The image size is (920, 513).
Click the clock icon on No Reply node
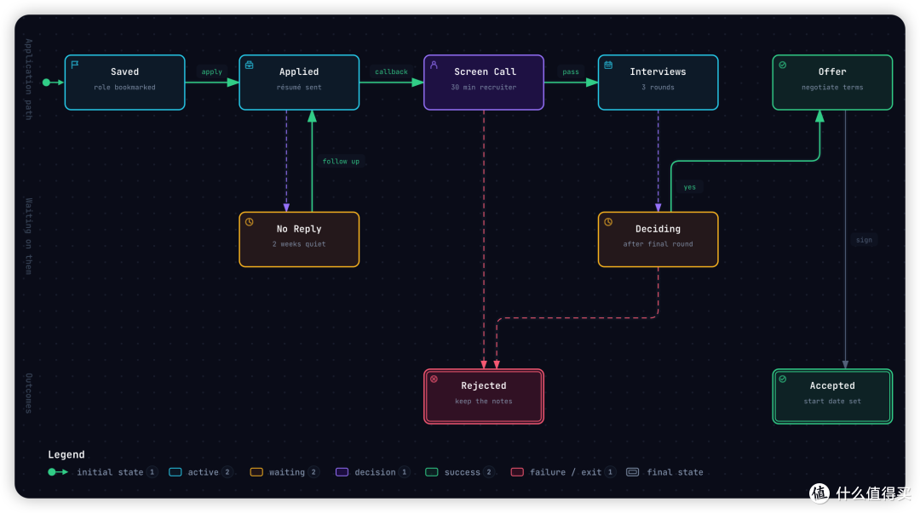click(x=250, y=221)
